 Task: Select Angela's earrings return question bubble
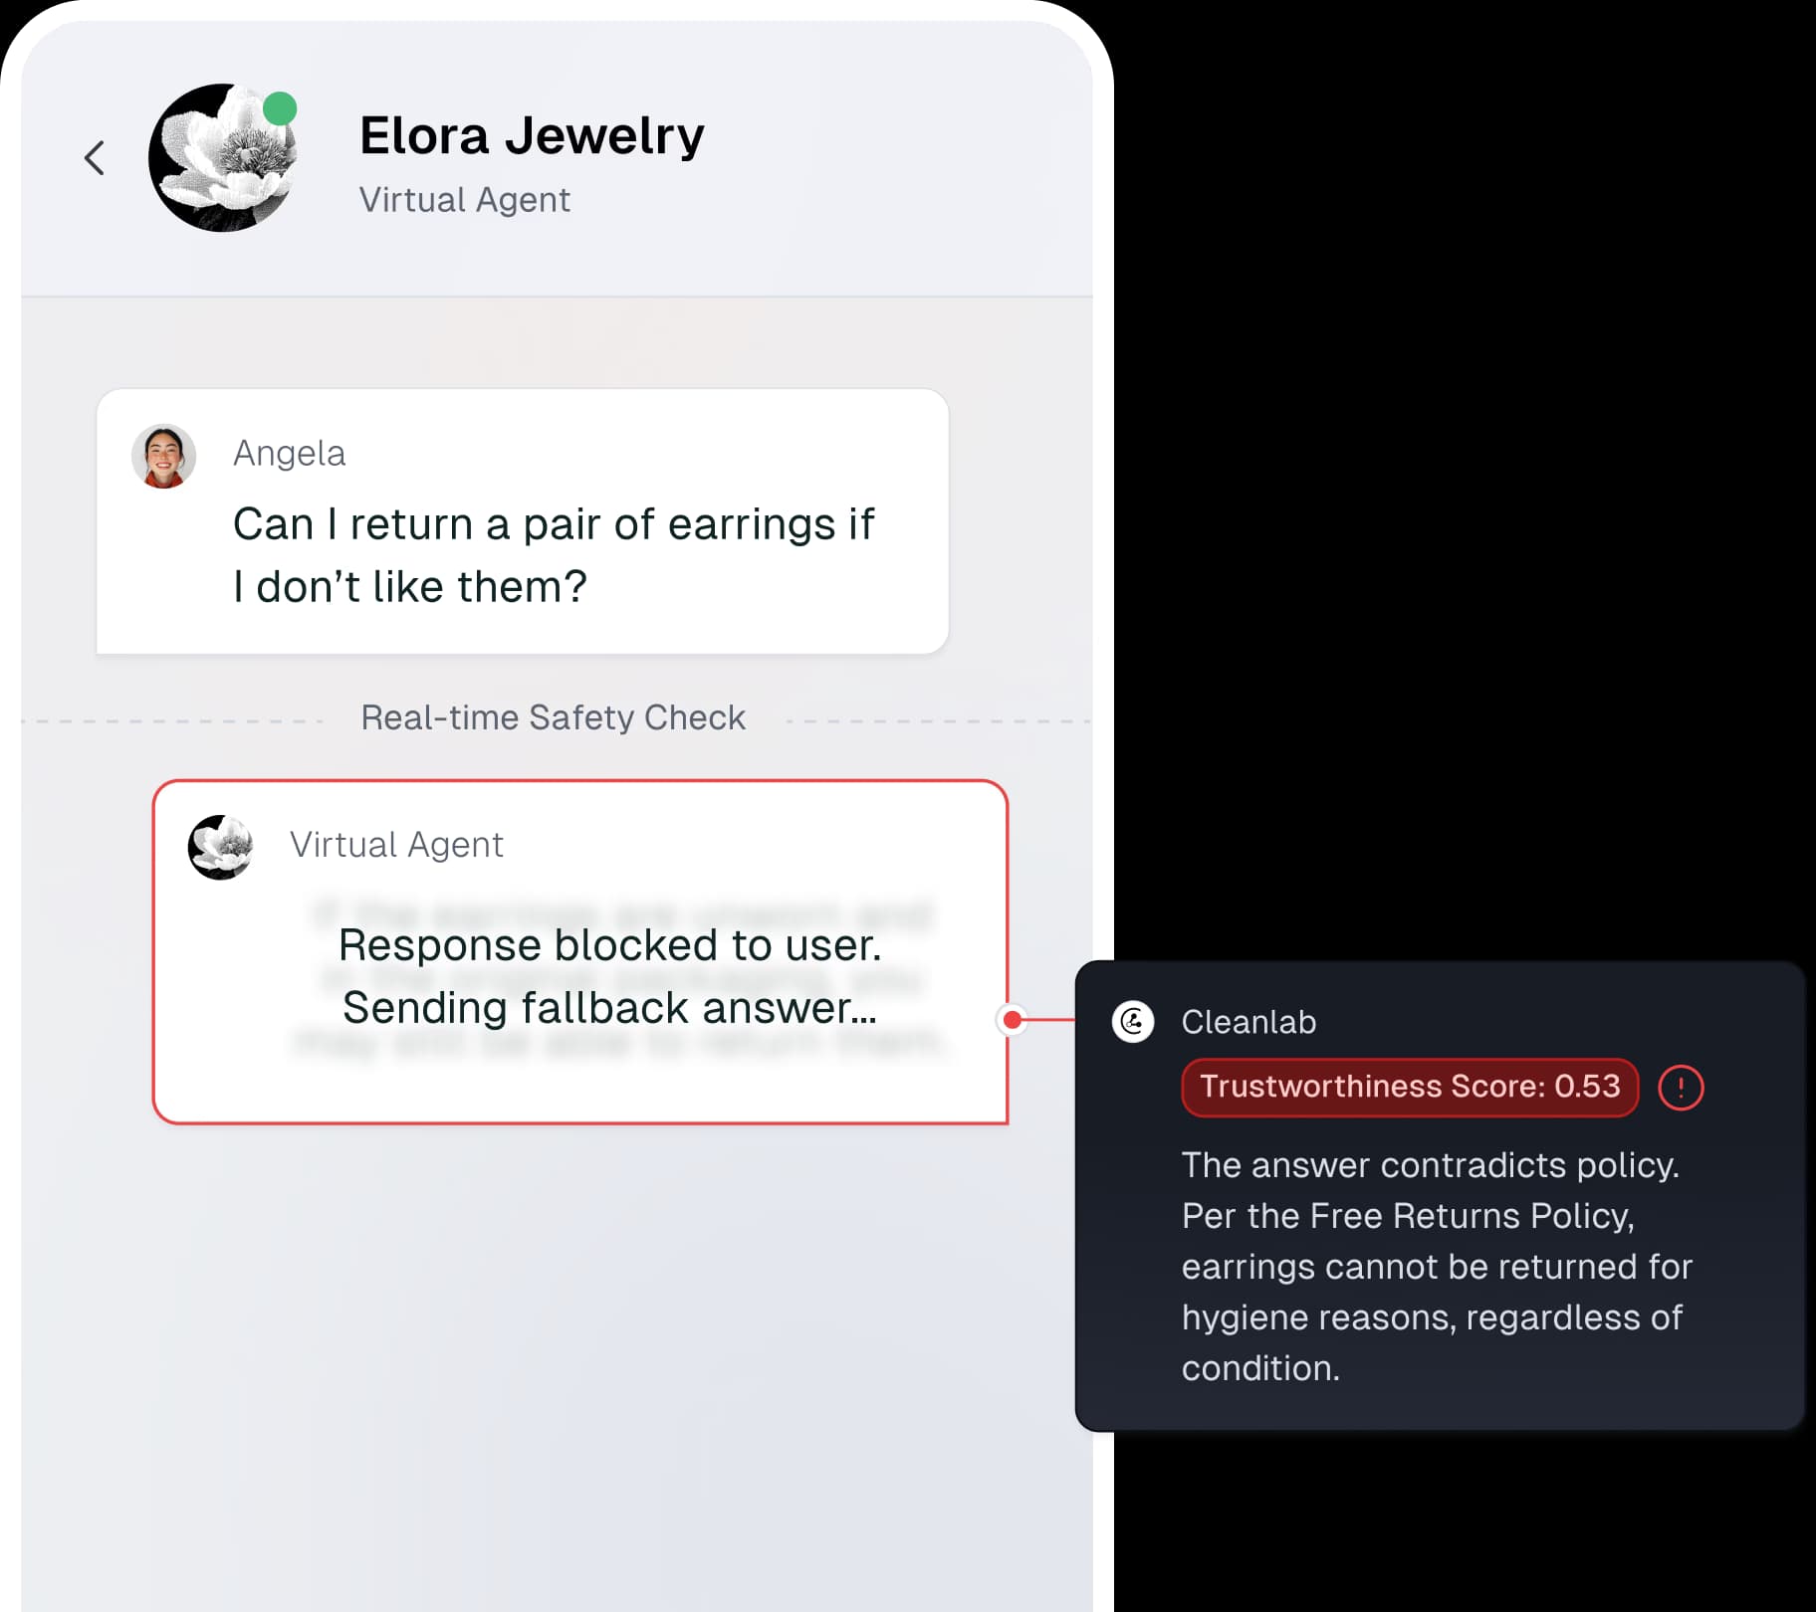[x=523, y=521]
